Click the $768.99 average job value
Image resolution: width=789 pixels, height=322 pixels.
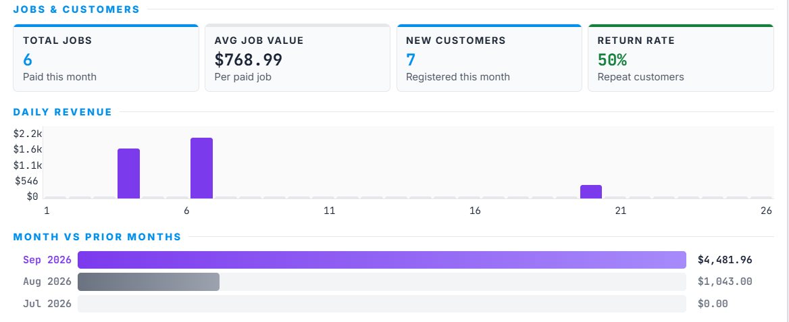(248, 60)
